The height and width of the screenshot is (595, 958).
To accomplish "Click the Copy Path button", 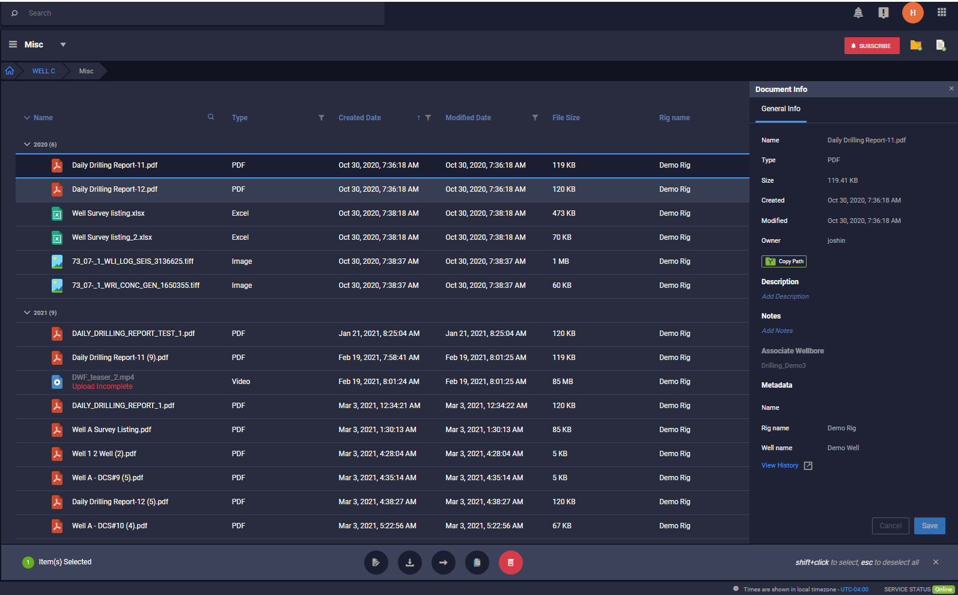I will 784,261.
